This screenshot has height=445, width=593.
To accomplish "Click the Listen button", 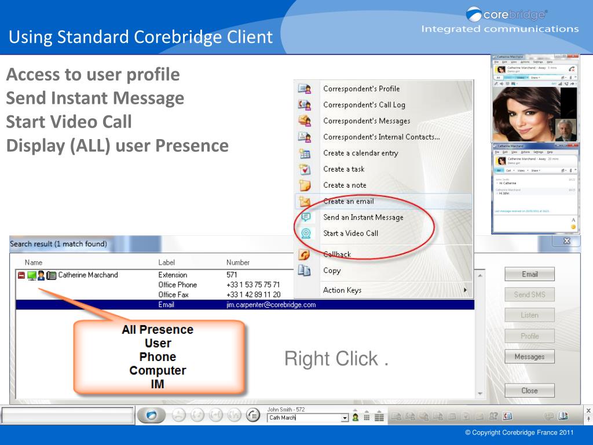I will point(529,315).
